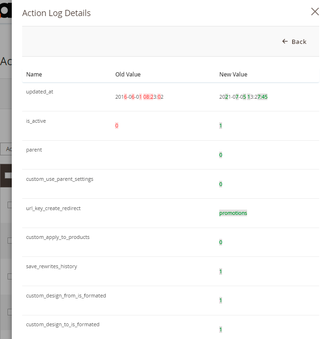Image resolution: width=323 pixels, height=339 pixels.
Task: Click the Action Log Details title
Action: [x=56, y=13]
